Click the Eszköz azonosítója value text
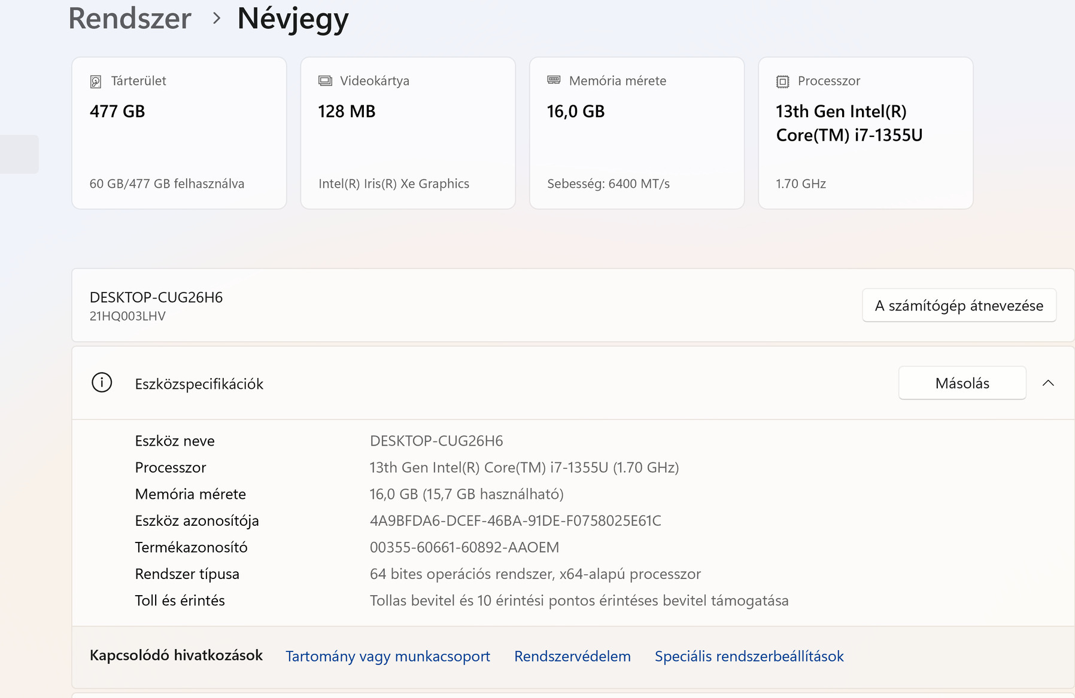 click(x=515, y=521)
